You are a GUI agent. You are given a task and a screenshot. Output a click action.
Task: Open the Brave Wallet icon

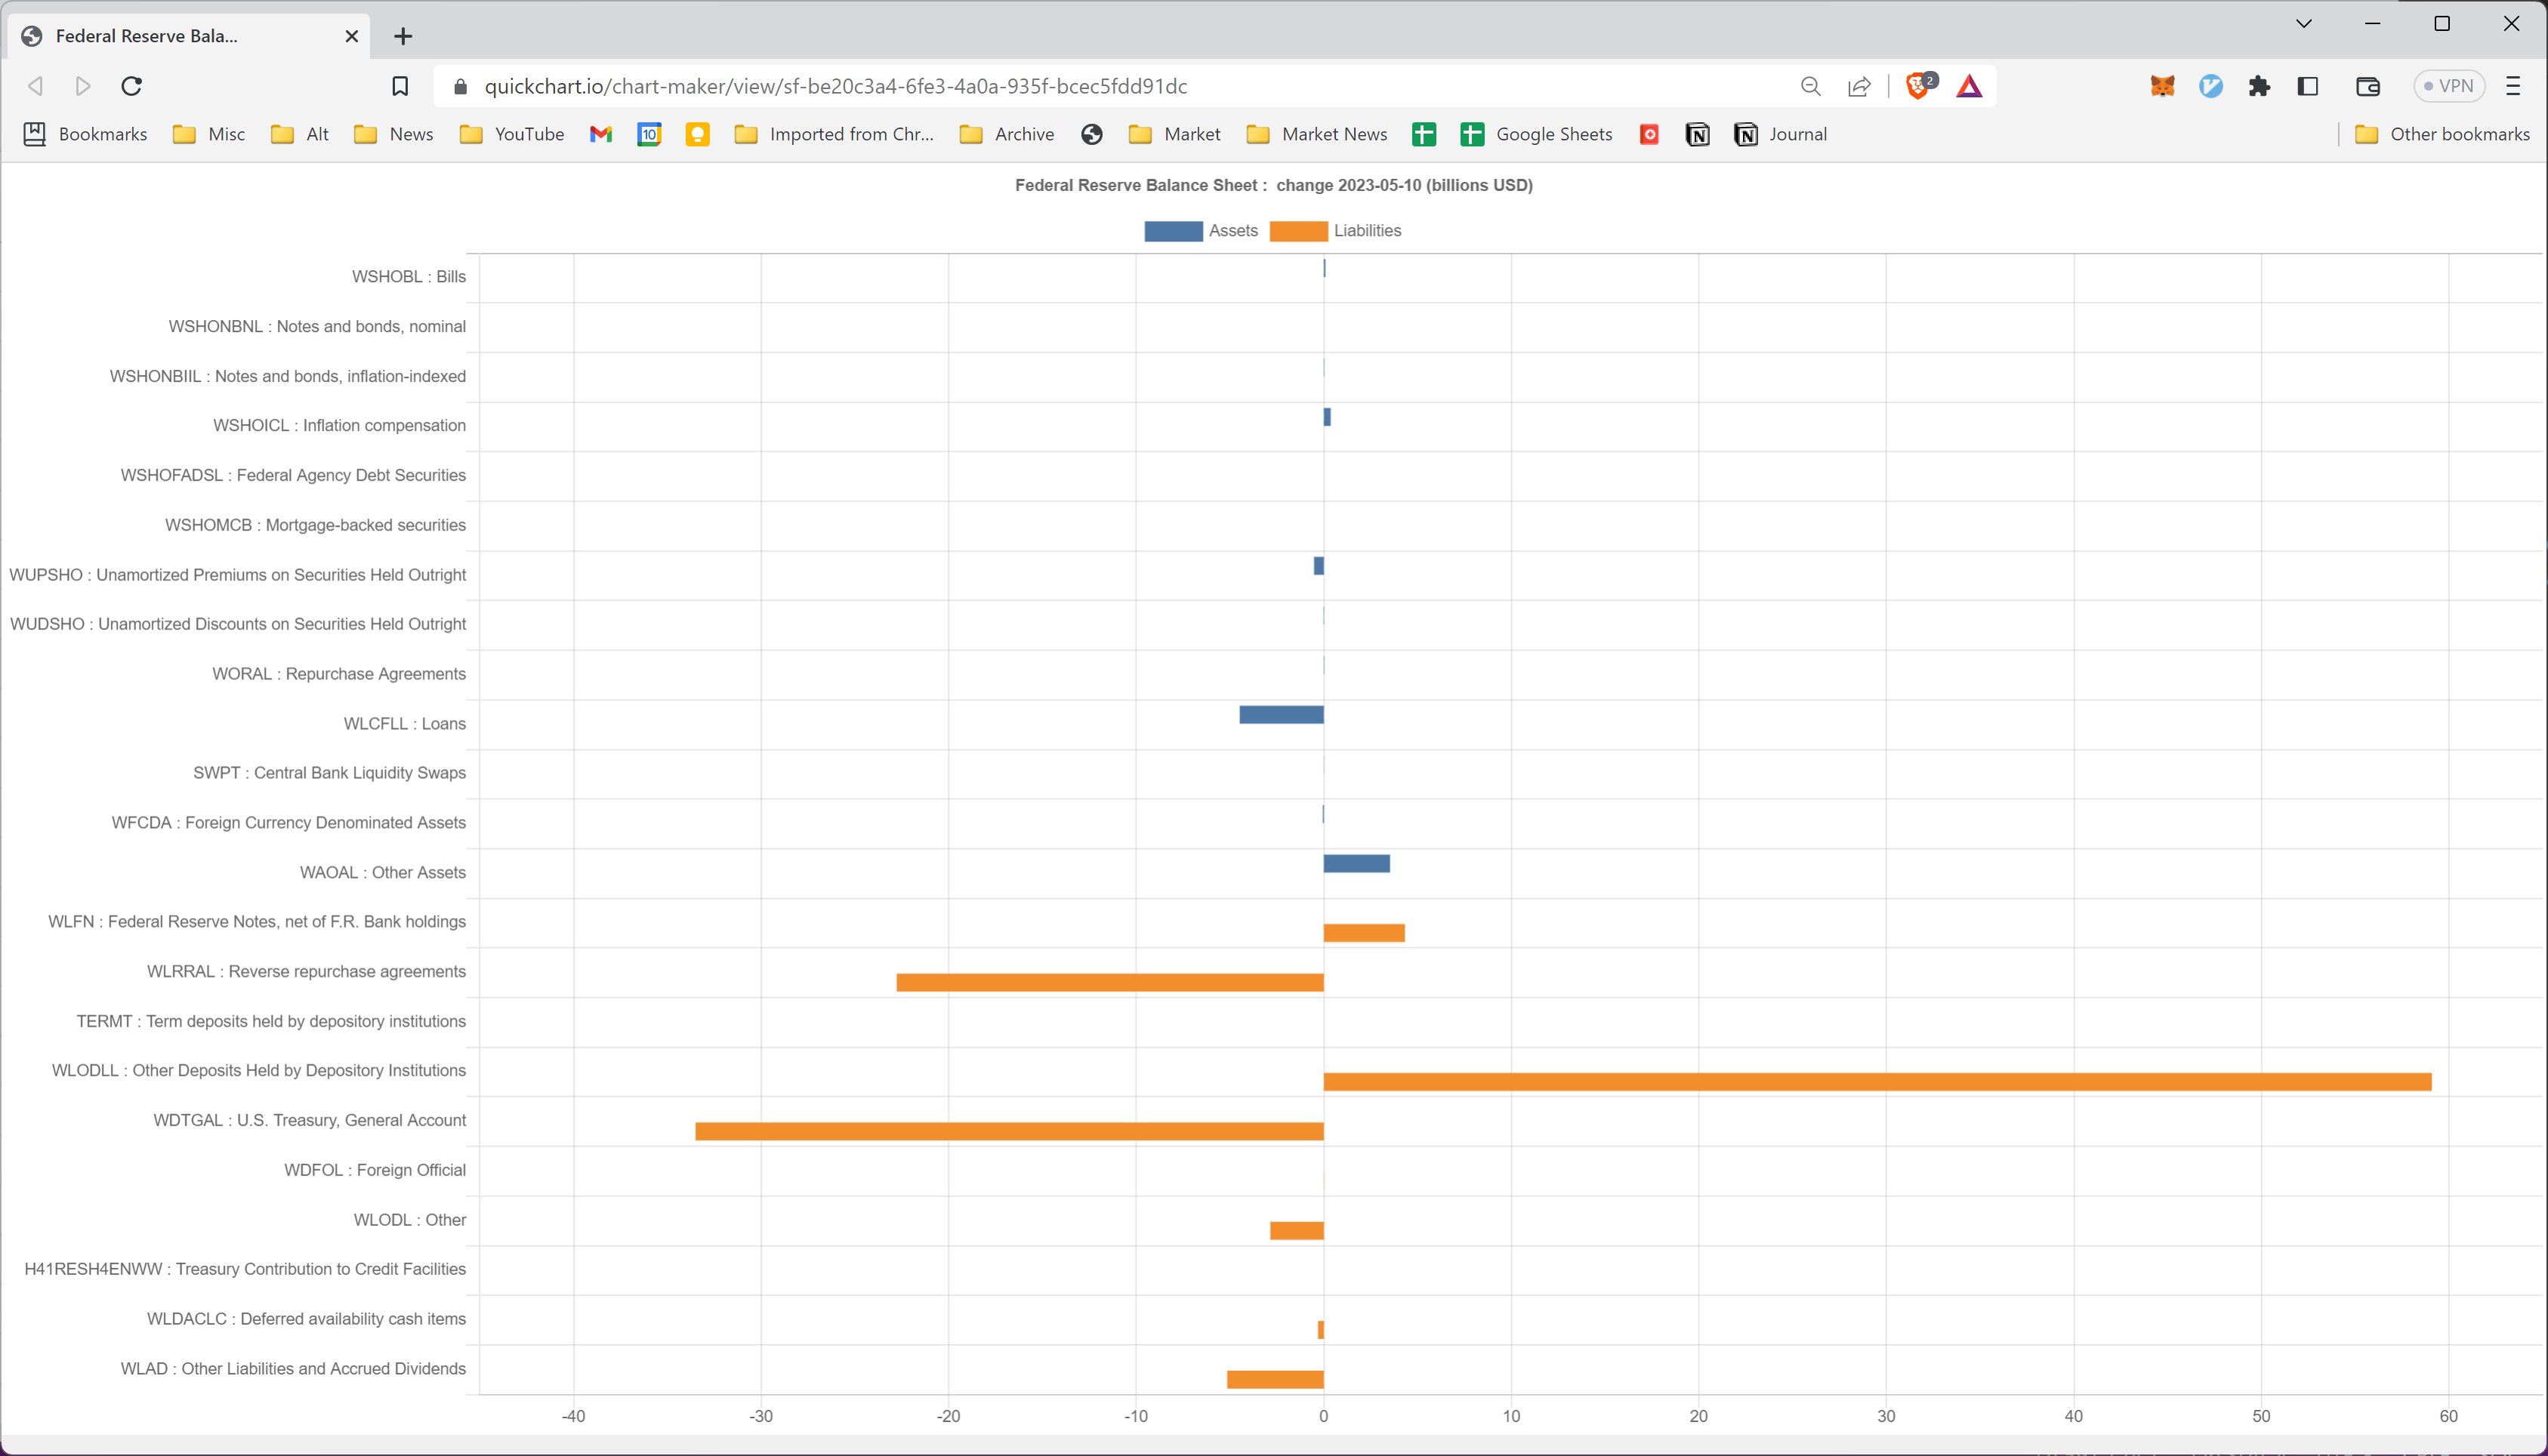2367,86
